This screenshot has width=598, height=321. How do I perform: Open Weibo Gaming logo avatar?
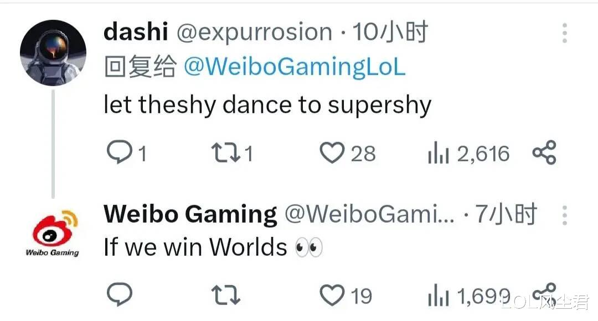pyautogui.click(x=53, y=233)
